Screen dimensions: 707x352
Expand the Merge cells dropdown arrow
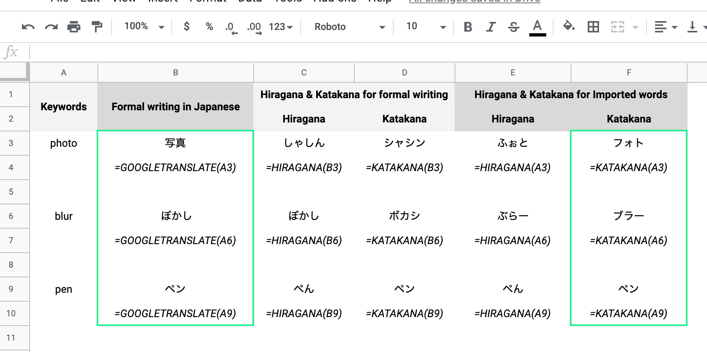tap(636, 27)
